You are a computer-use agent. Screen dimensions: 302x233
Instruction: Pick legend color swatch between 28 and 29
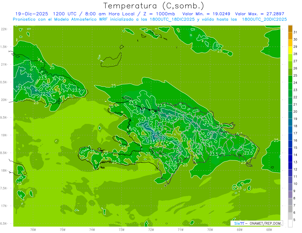(290, 50)
